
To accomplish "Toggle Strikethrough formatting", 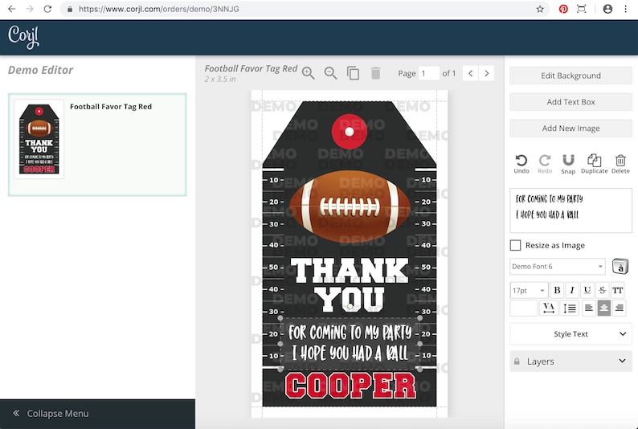I will click(602, 290).
